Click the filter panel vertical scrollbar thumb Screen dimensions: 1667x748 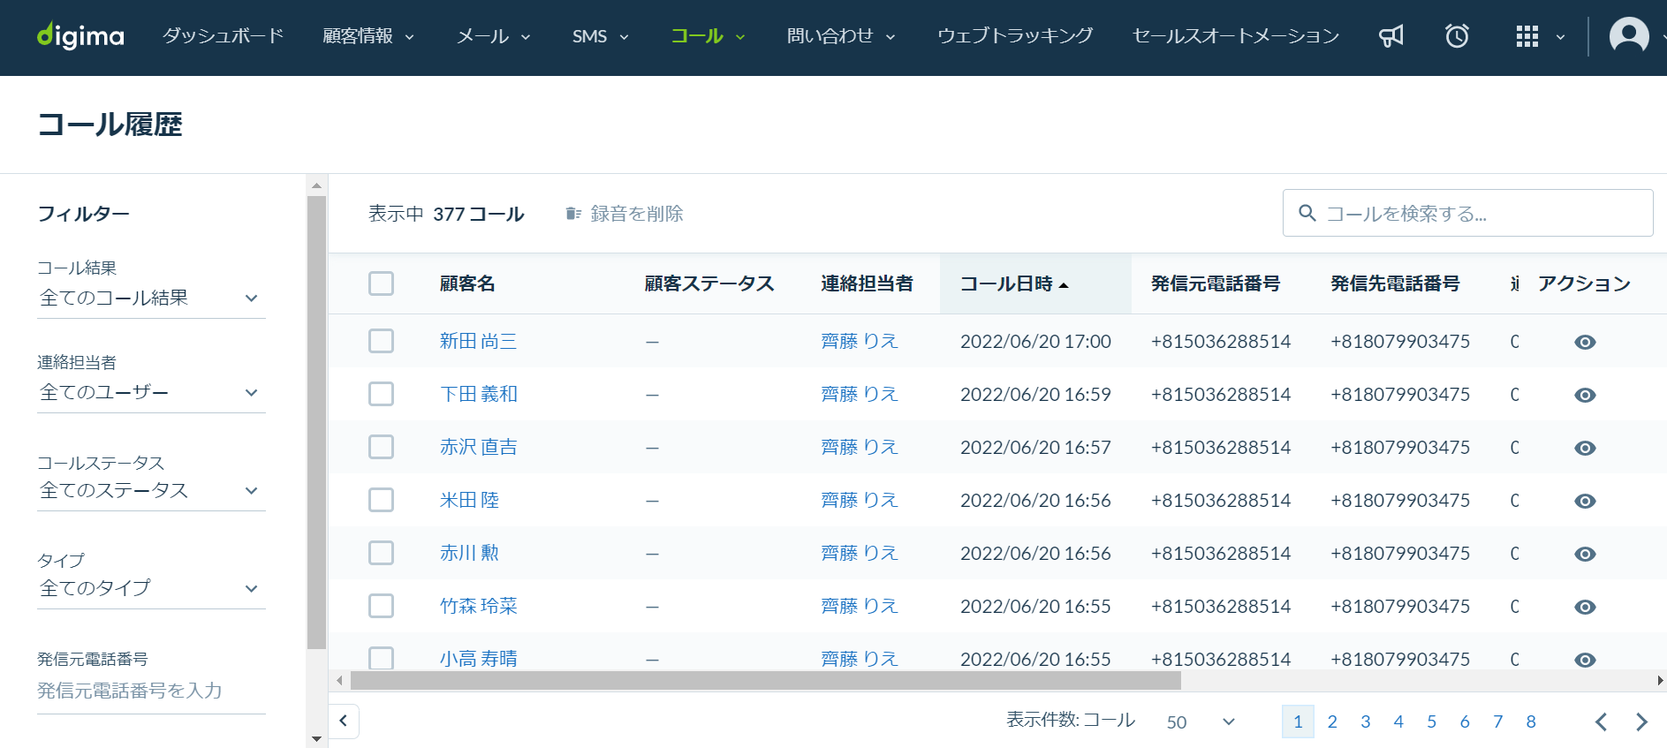pyautogui.click(x=317, y=423)
